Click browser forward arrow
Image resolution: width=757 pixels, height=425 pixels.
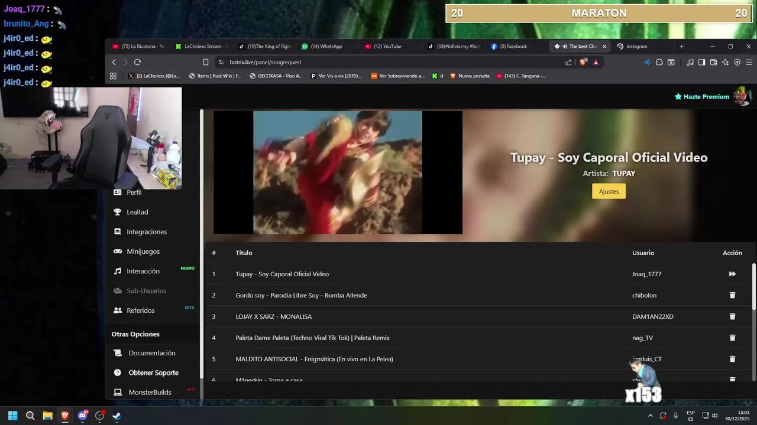click(x=125, y=62)
